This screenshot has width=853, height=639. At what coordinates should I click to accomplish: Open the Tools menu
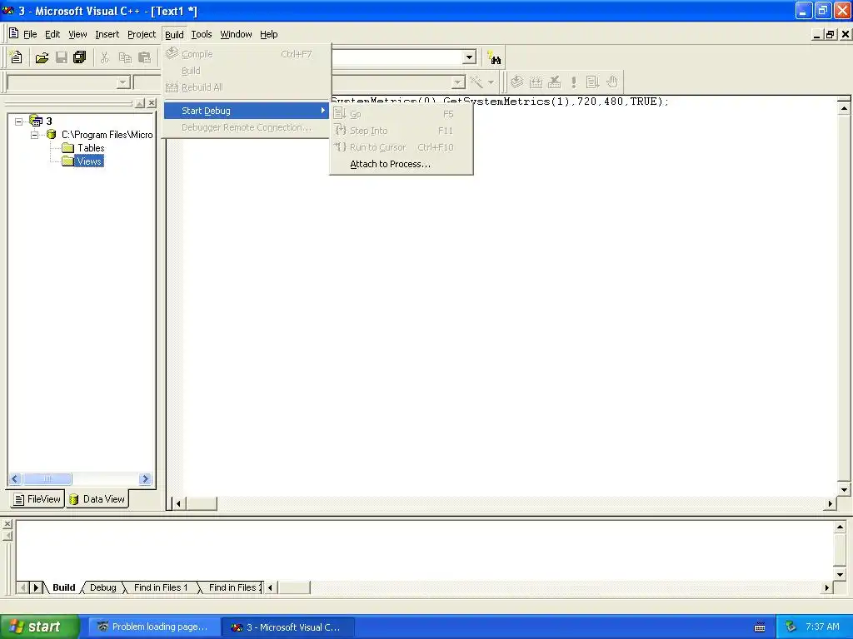pyautogui.click(x=202, y=34)
